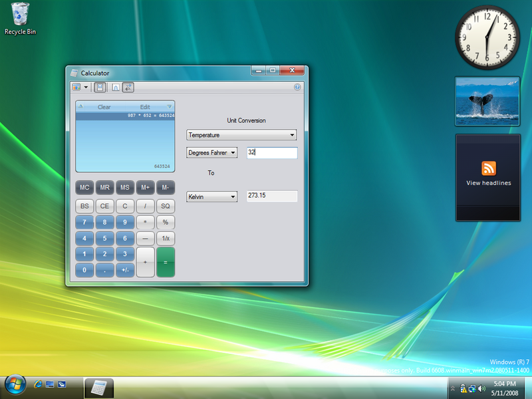Screen dimensions: 532x399
Task: Click the Help icon in Calculator
Action: [297, 87]
